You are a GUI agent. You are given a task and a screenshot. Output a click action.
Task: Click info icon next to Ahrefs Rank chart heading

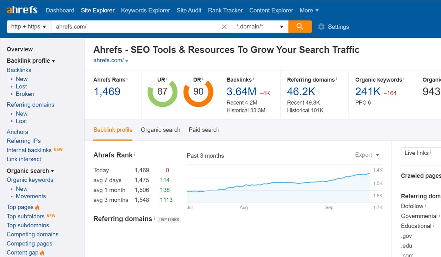coord(135,154)
